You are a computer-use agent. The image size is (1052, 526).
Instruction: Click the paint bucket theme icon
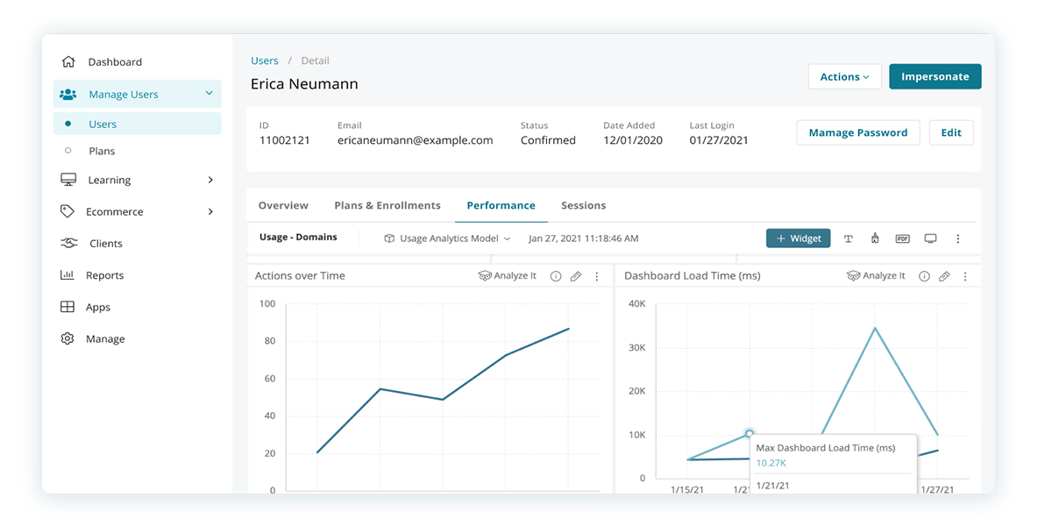875,238
